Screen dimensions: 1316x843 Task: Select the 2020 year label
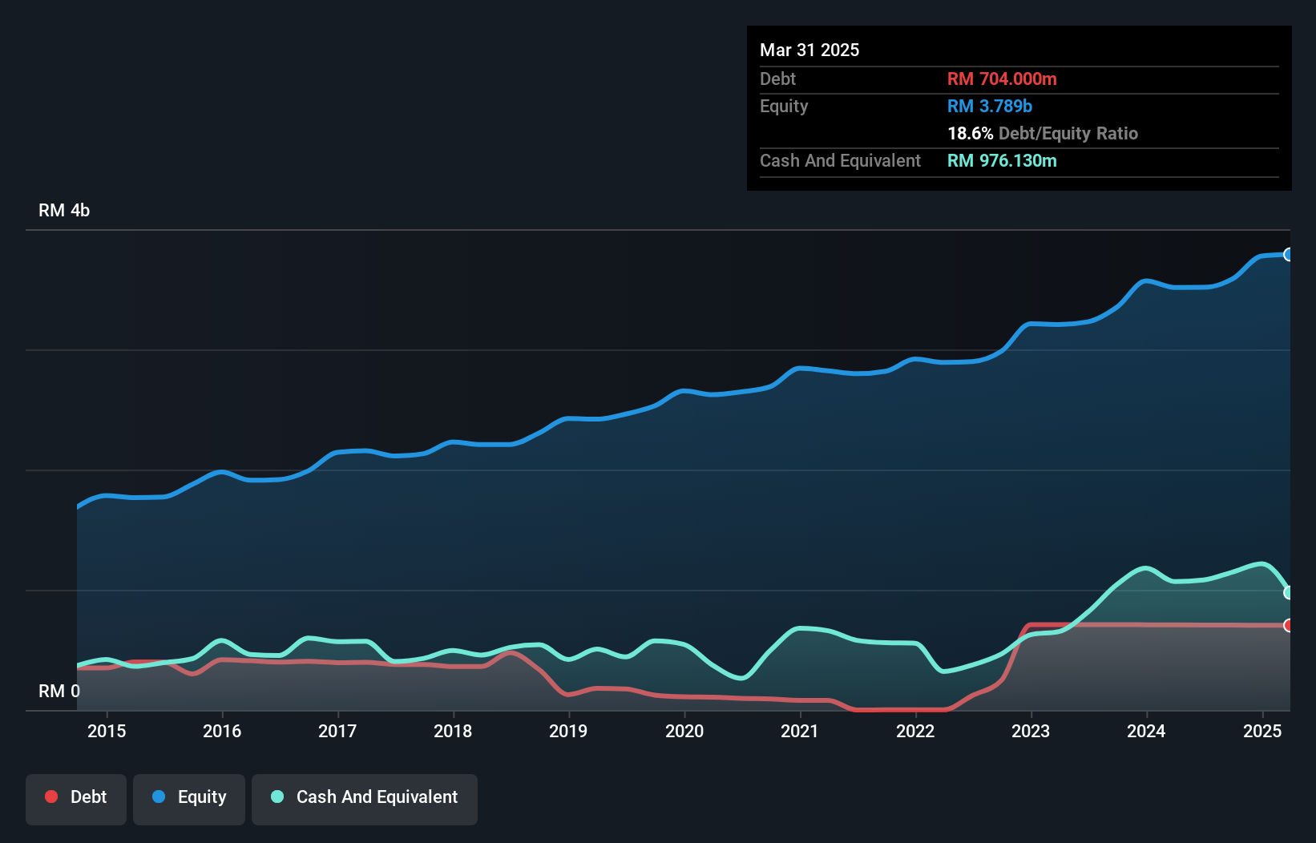pos(684,731)
